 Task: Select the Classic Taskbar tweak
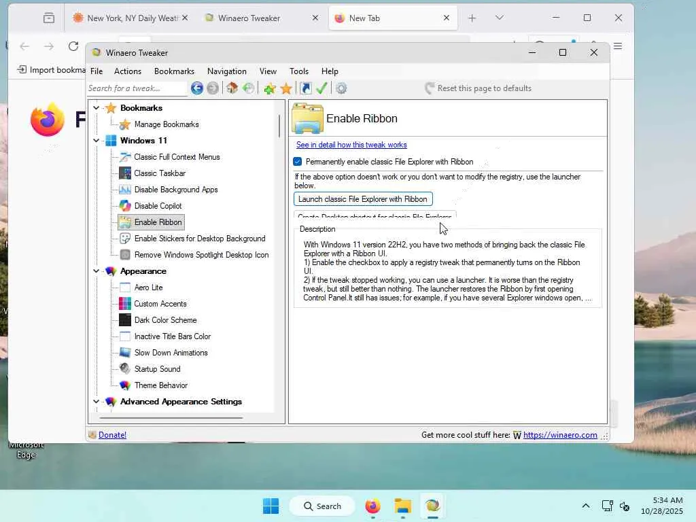point(160,173)
